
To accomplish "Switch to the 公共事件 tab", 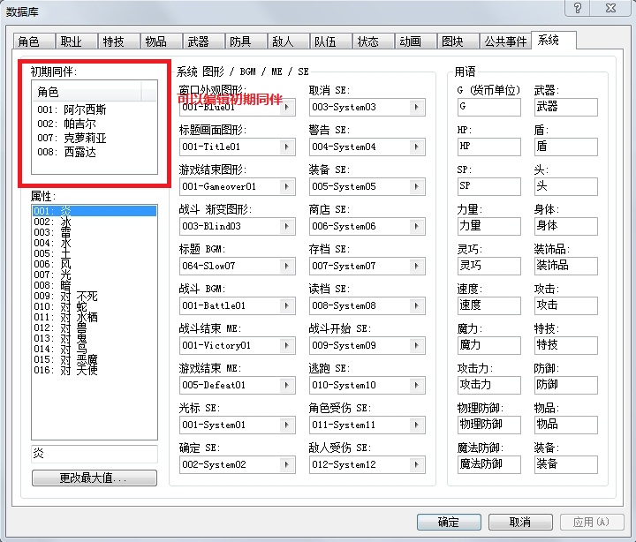I will tap(505, 41).
